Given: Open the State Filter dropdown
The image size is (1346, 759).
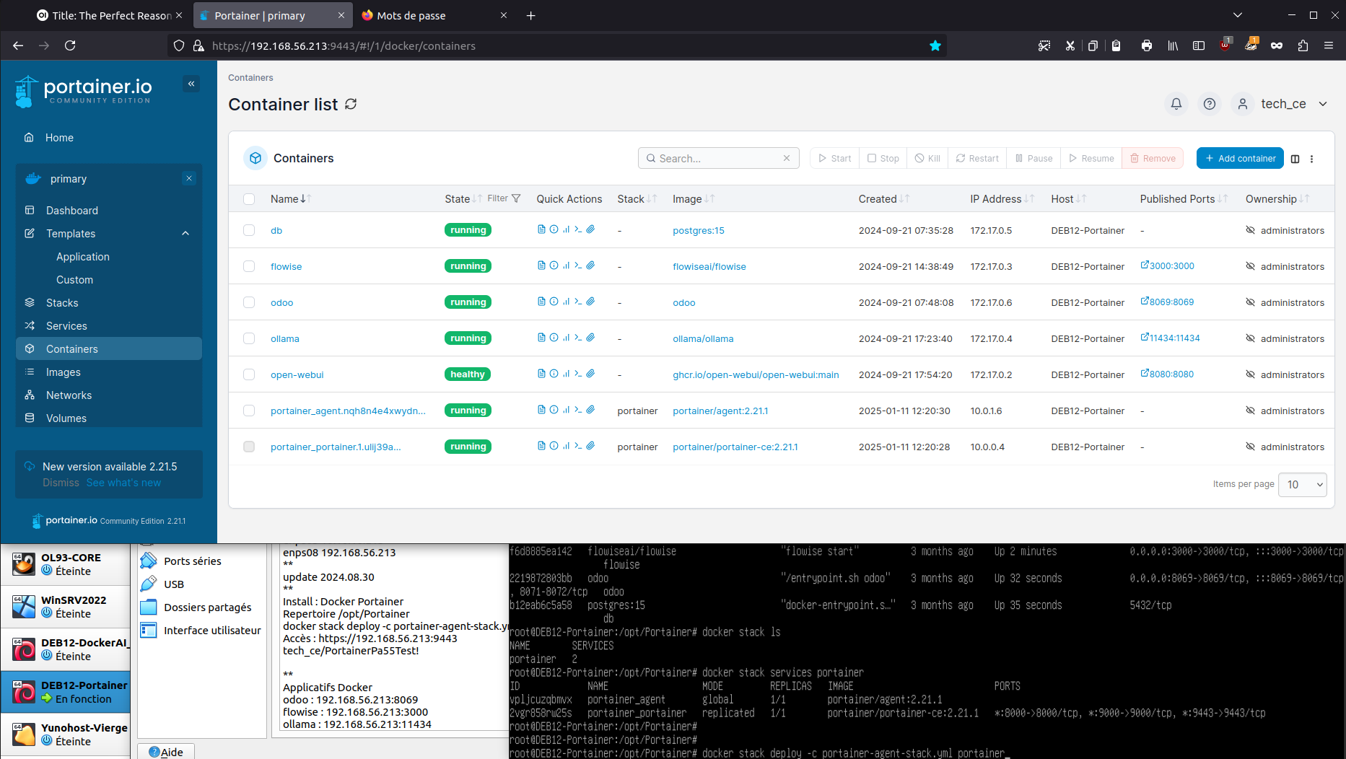Looking at the screenshot, I should 504,198.
